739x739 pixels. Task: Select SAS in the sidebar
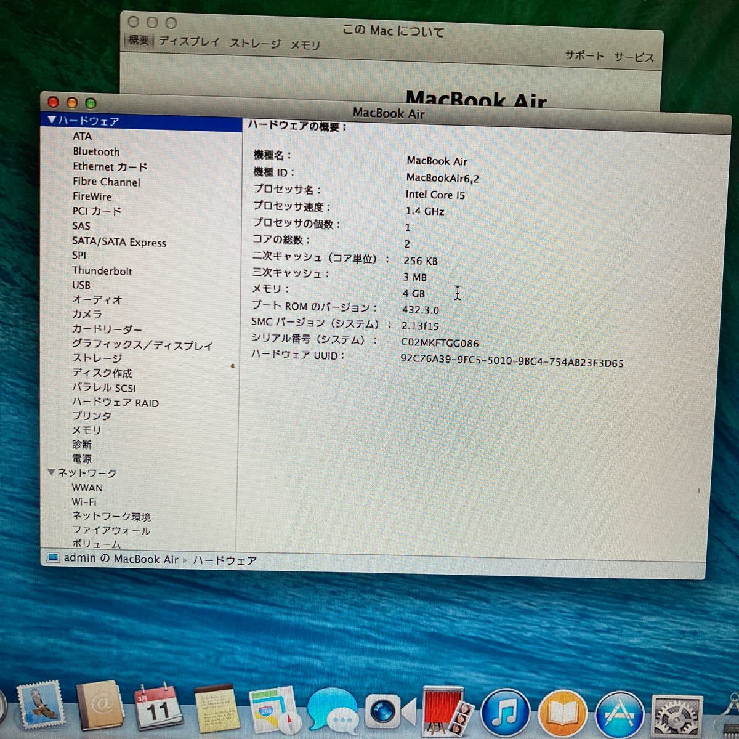[81, 226]
